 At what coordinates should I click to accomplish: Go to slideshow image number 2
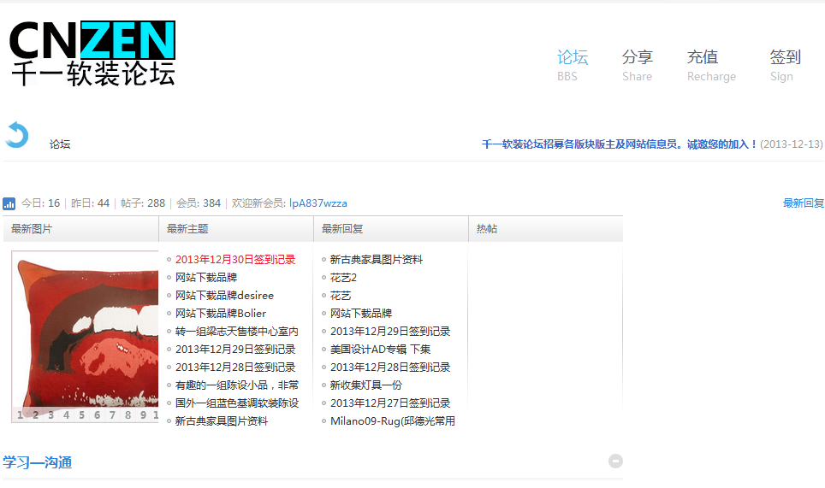(35, 415)
